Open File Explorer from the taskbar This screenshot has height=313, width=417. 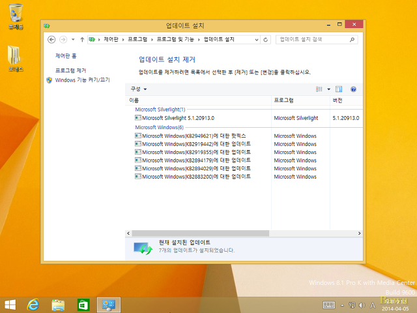(58, 305)
